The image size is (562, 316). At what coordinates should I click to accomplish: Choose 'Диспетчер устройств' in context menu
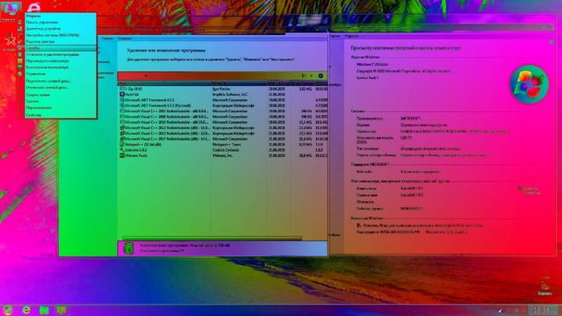(61, 29)
